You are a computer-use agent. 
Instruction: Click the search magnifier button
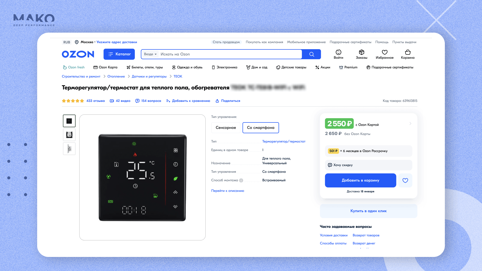pyautogui.click(x=312, y=54)
